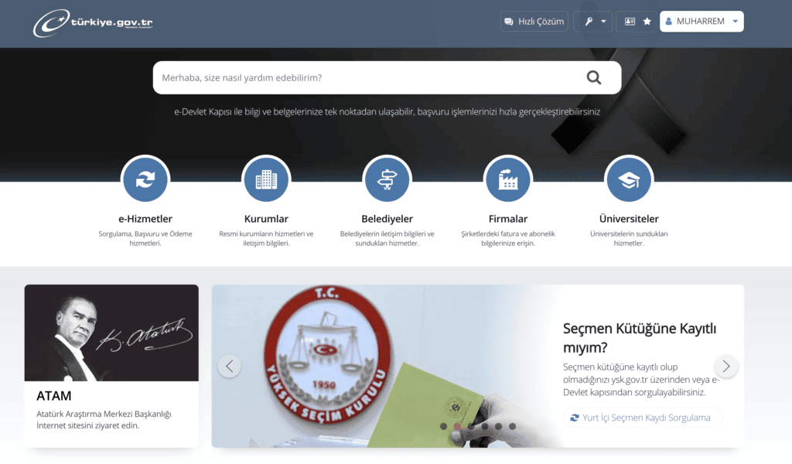Click 'Üniversitelerin sundukları hizmetler.' text
The width and height of the screenshot is (792, 464).
(x=629, y=238)
